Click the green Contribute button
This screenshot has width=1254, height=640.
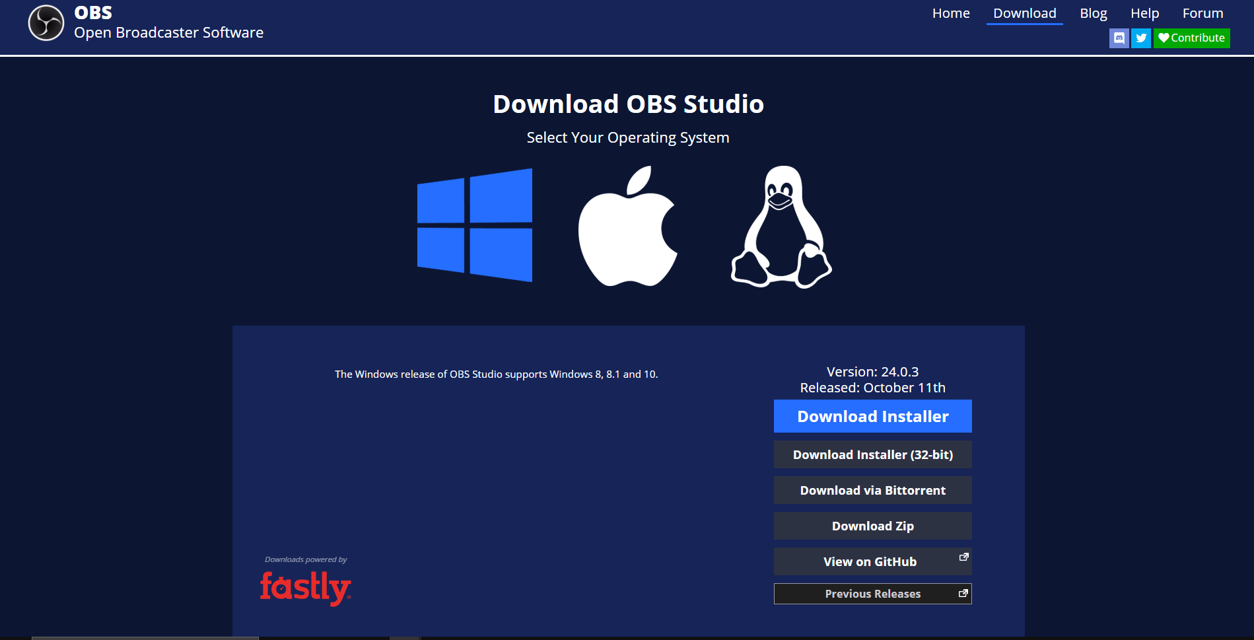[1192, 38]
